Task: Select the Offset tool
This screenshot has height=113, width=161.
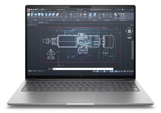Action: pyautogui.click(x=74, y=15)
